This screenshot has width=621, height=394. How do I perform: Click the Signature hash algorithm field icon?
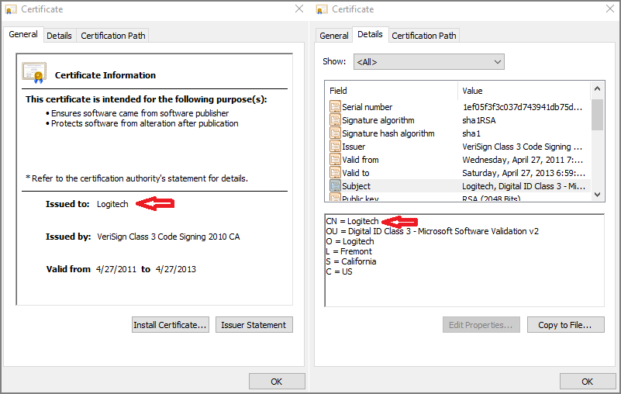pos(335,133)
